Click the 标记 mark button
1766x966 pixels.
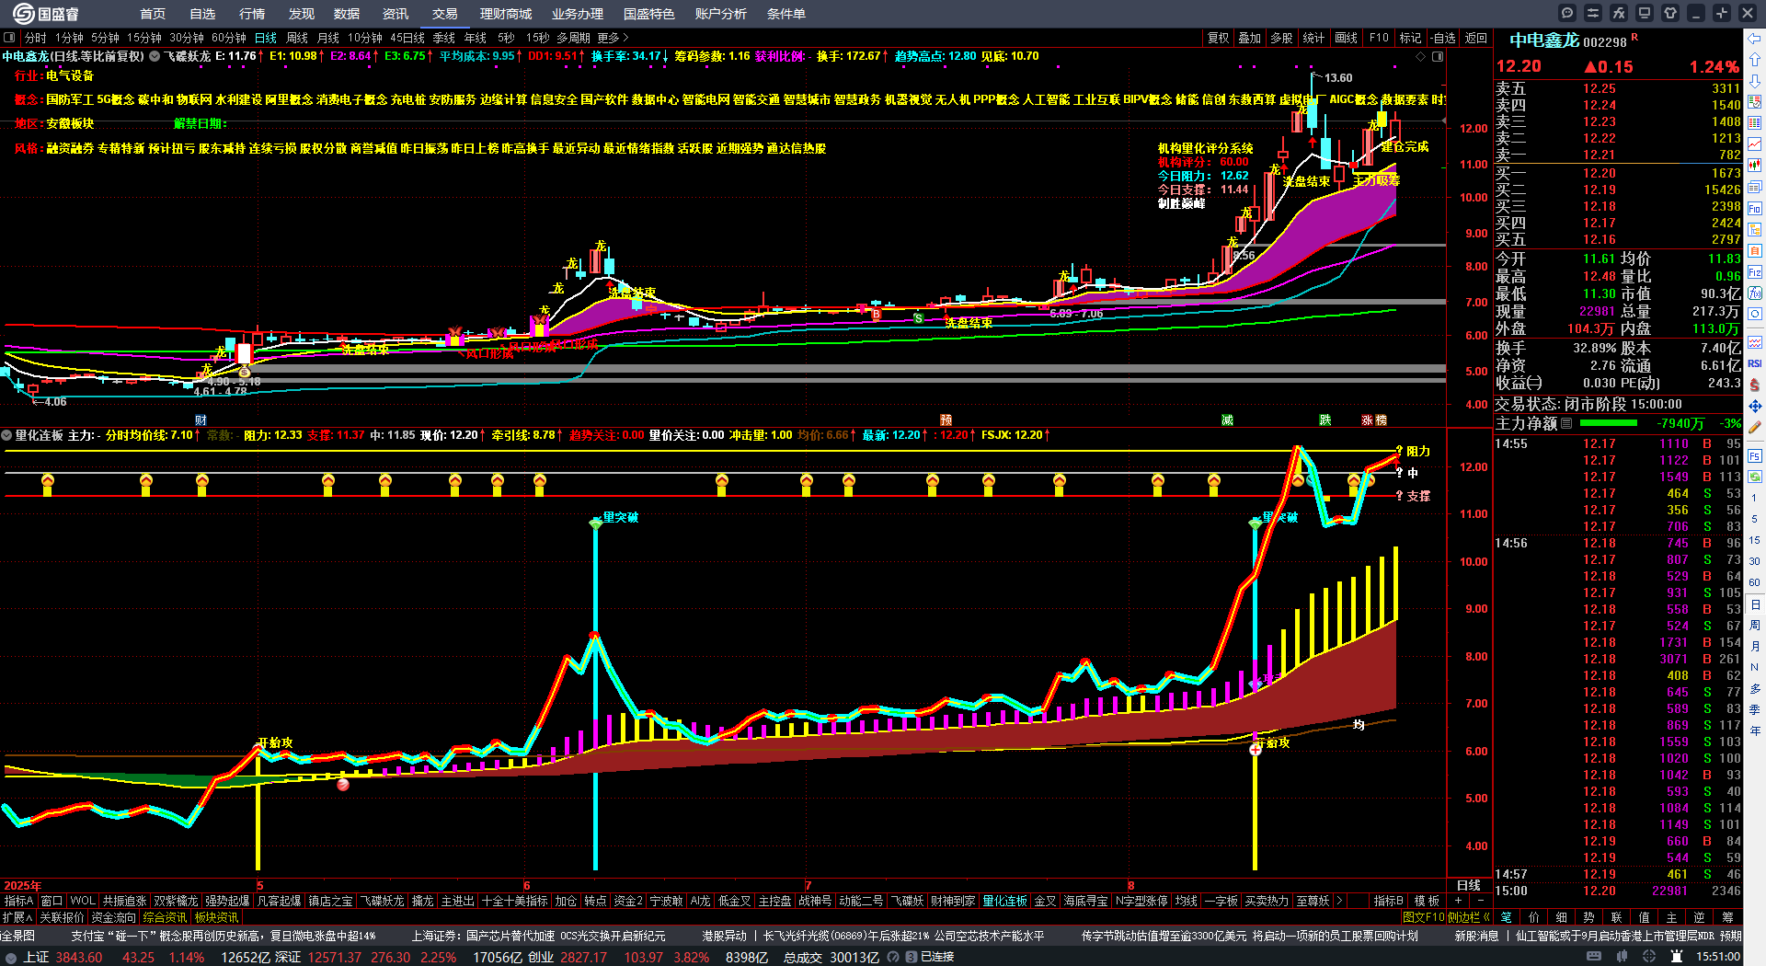pos(1410,38)
